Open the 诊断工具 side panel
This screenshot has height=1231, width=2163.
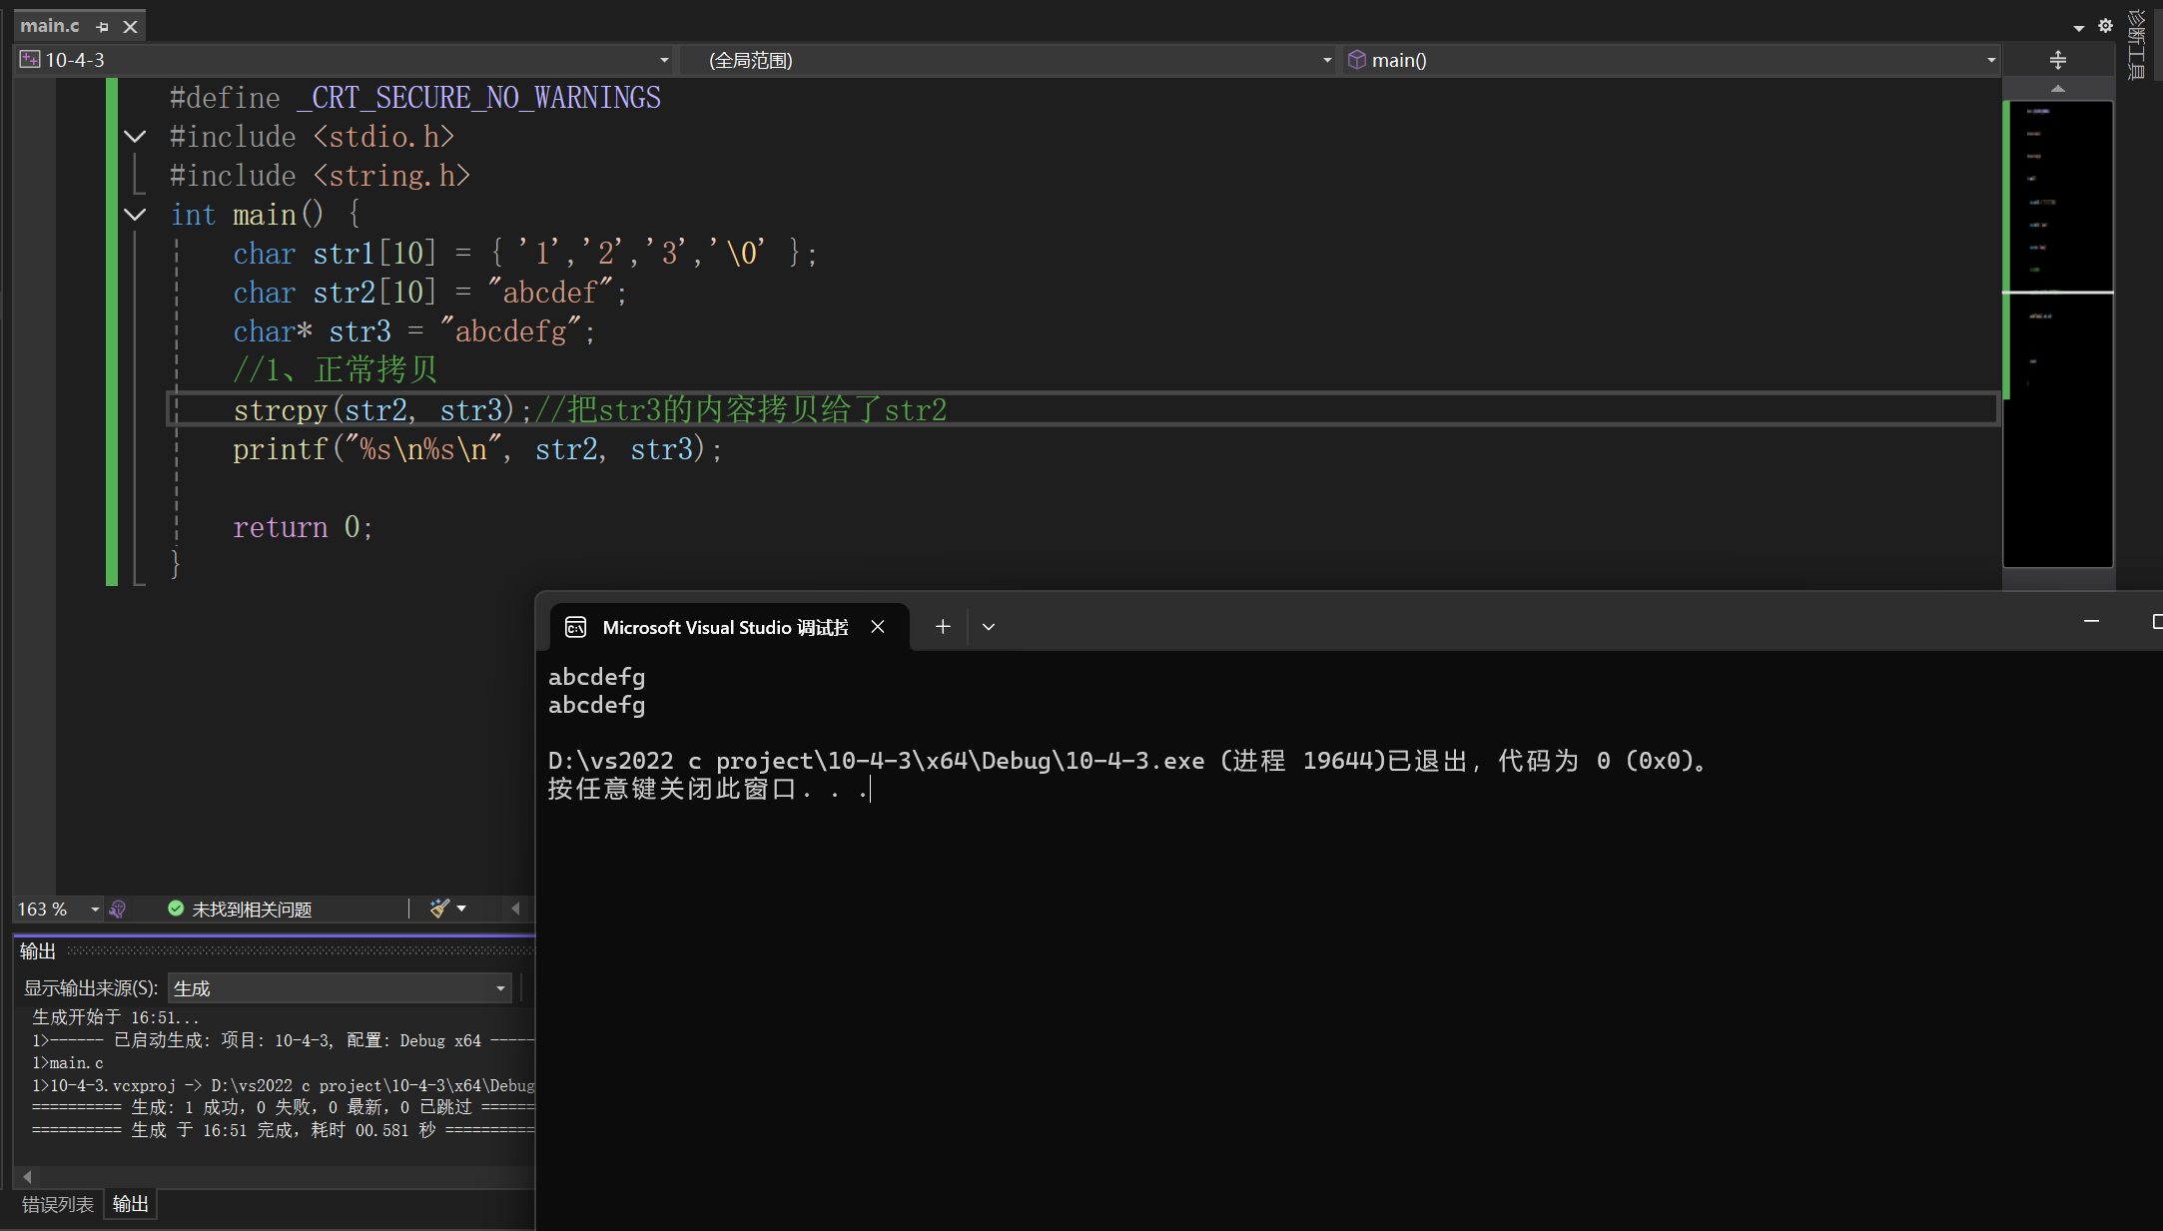pos(2137,45)
